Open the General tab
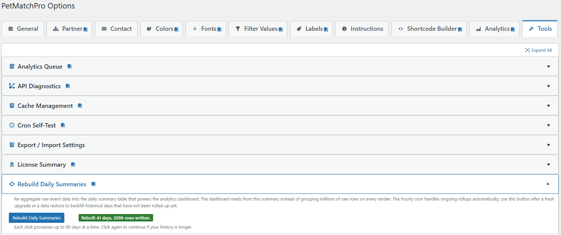561x235 pixels. pos(23,29)
